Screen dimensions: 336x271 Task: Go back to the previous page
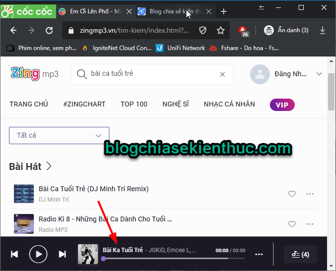point(13,30)
